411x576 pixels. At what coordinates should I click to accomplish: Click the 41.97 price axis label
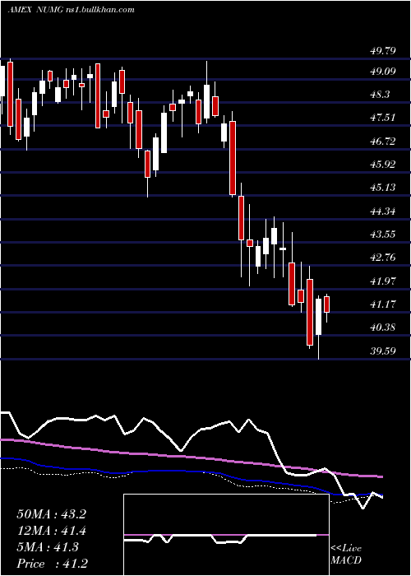[x=383, y=281]
